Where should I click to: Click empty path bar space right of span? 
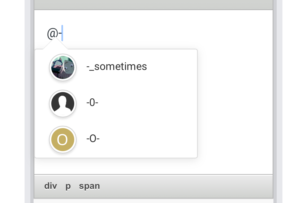(x=186, y=186)
